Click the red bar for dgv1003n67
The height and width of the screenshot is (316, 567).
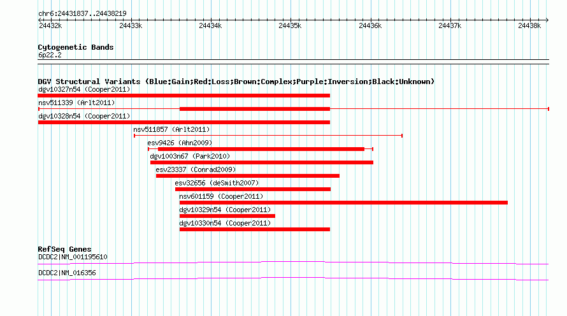(x=262, y=162)
